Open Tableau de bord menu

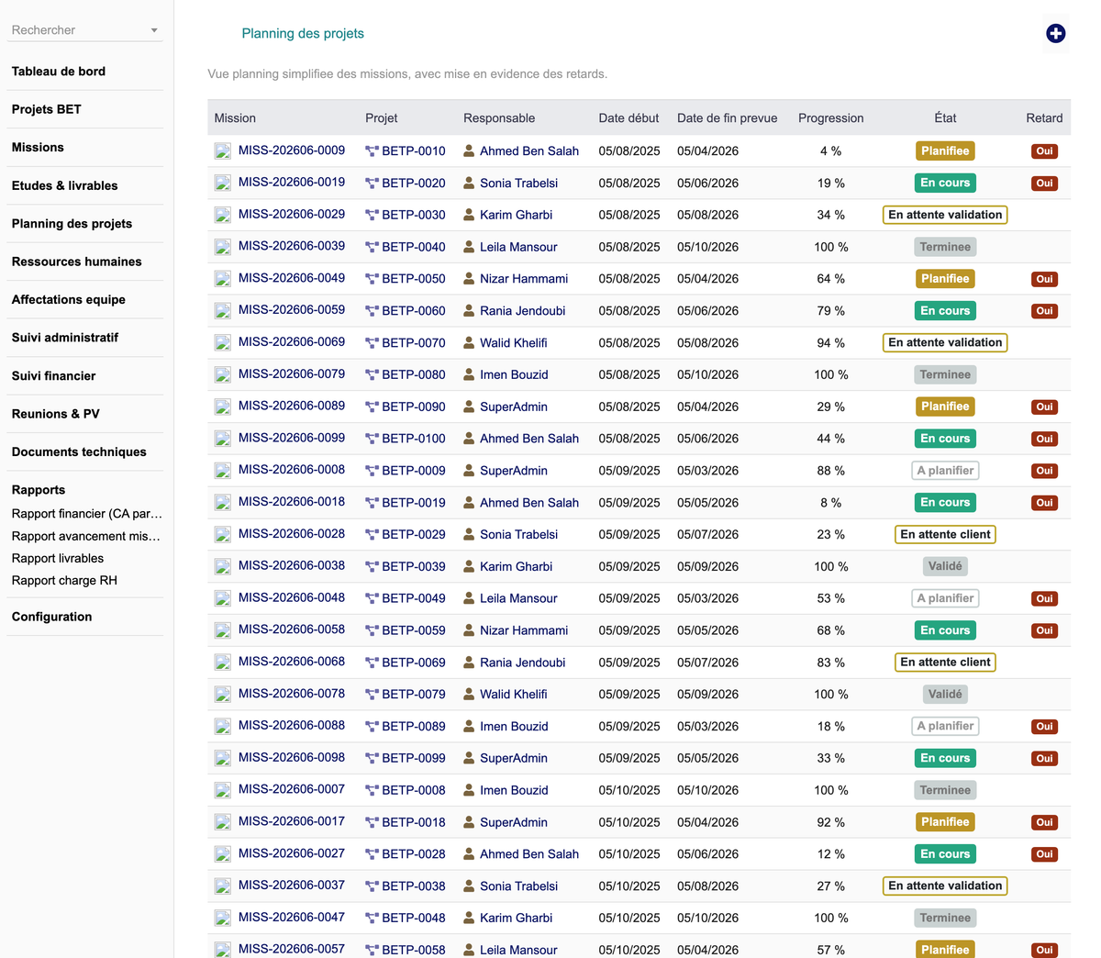click(x=59, y=72)
